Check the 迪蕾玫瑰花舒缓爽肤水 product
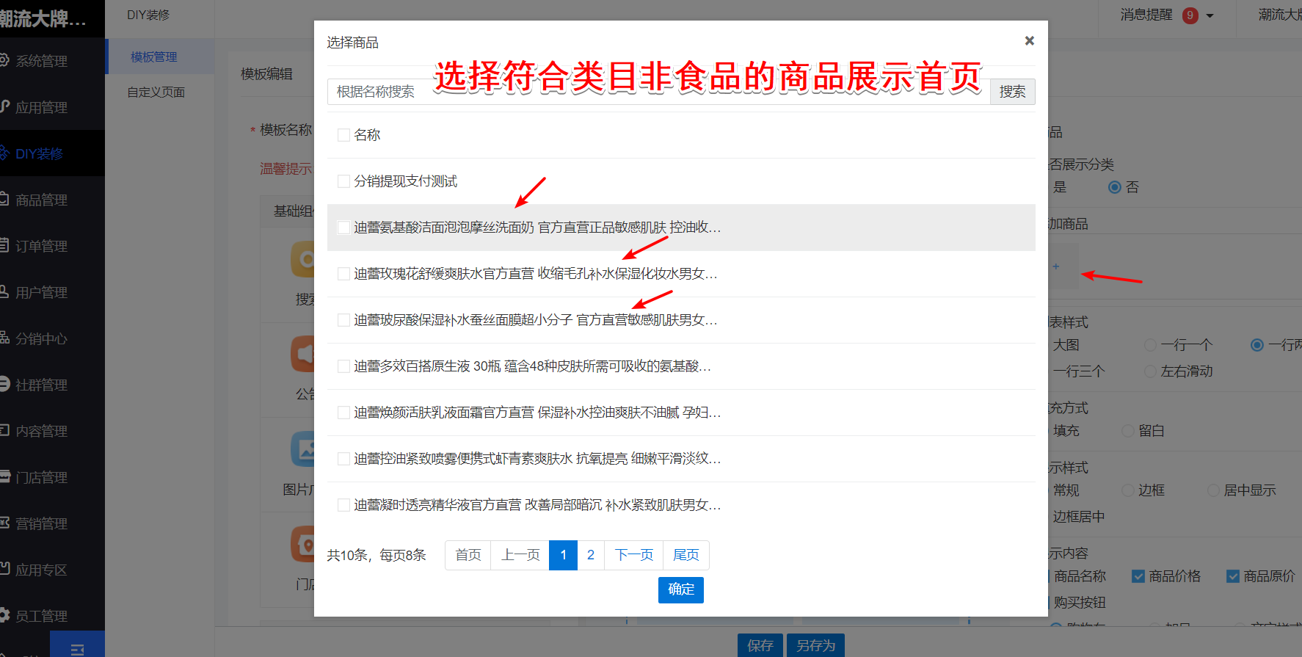This screenshot has width=1302, height=657. (x=343, y=274)
